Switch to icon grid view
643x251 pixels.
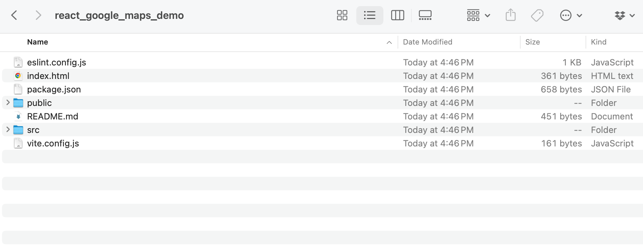[342, 15]
